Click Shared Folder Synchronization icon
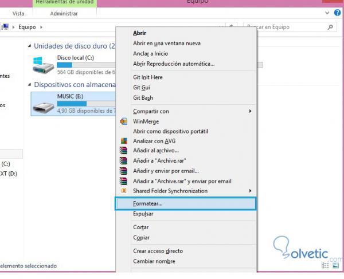This screenshot has height=279, width=344. (x=124, y=191)
